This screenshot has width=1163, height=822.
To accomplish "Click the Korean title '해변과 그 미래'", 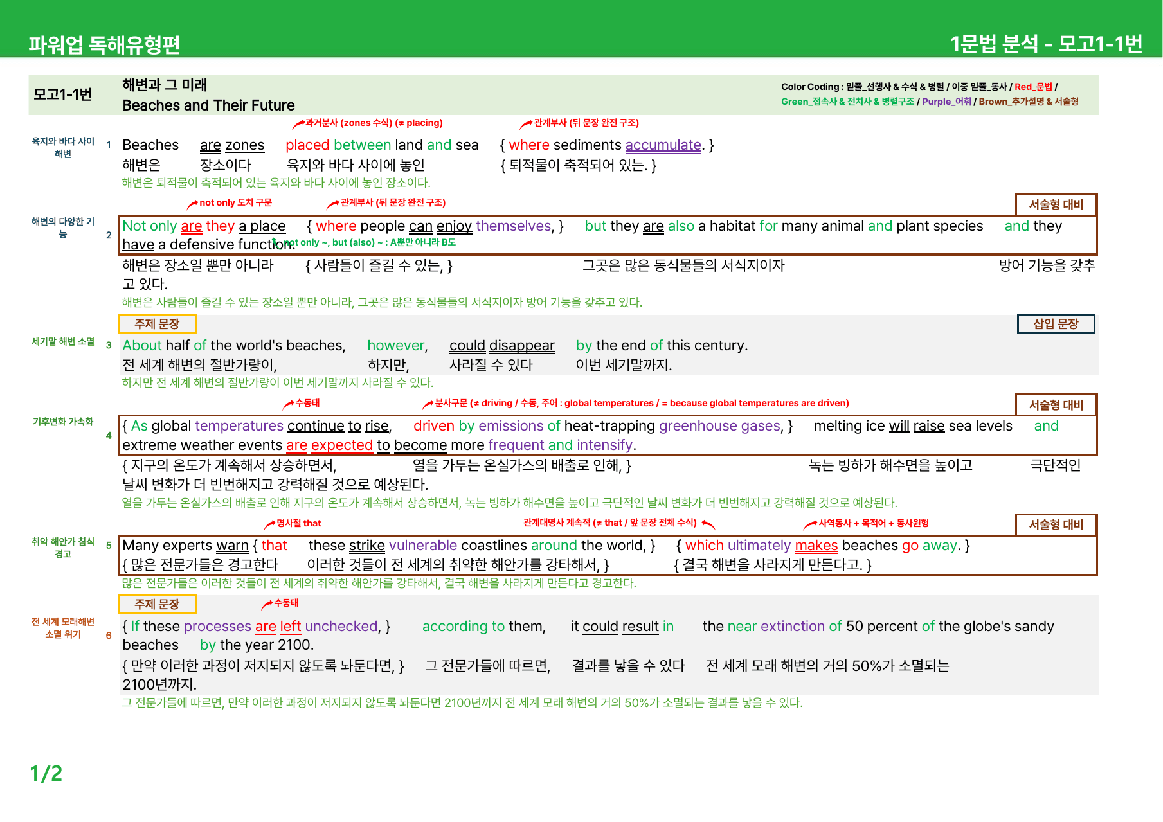I will click(x=165, y=85).
